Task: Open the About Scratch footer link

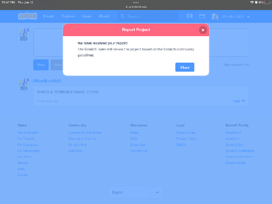Action: (x=28, y=133)
